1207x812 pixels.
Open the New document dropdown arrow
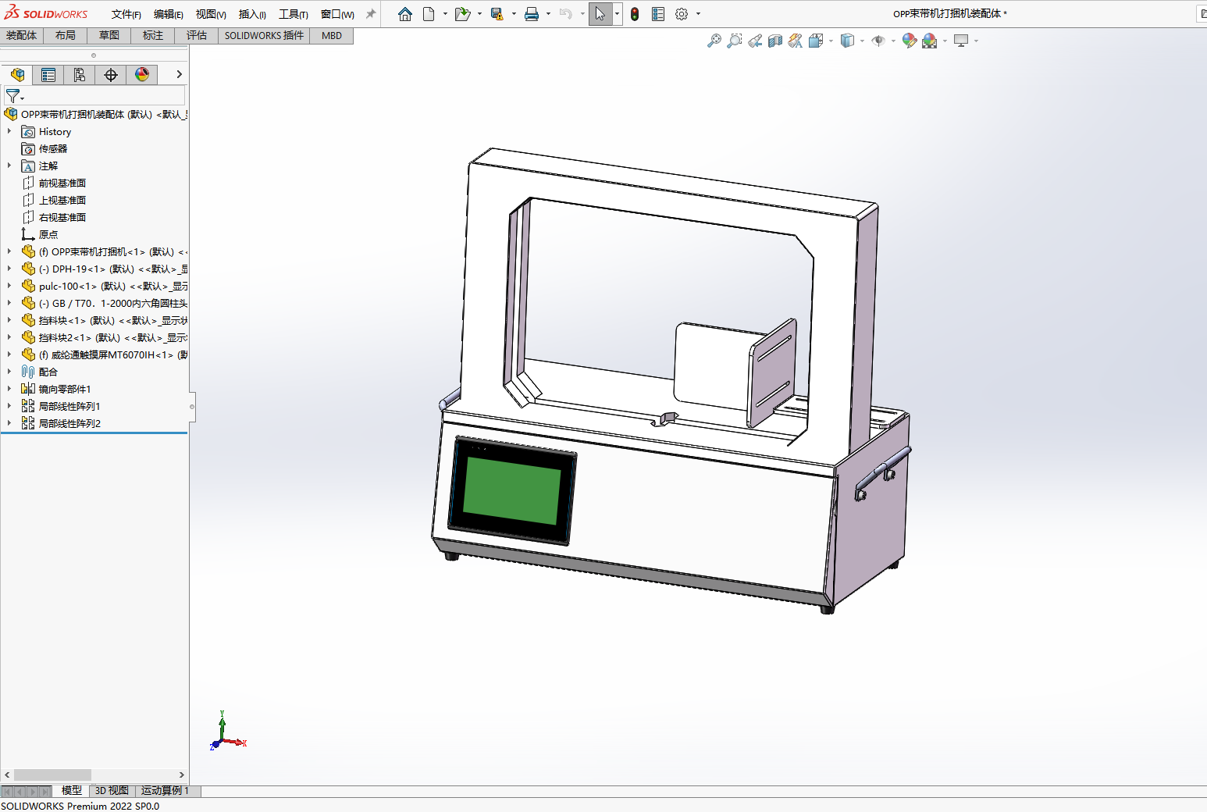pyautogui.click(x=445, y=14)
